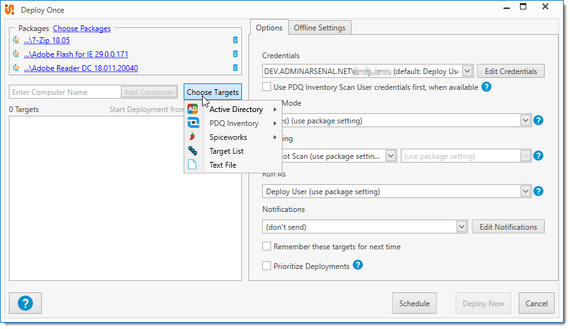Click the Choose Packages link
The width and height of the screenshot is (570, 329).
pos(82,28)
